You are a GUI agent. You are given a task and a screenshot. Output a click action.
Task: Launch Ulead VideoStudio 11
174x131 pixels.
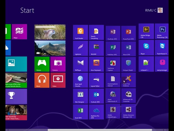point(113,96)
